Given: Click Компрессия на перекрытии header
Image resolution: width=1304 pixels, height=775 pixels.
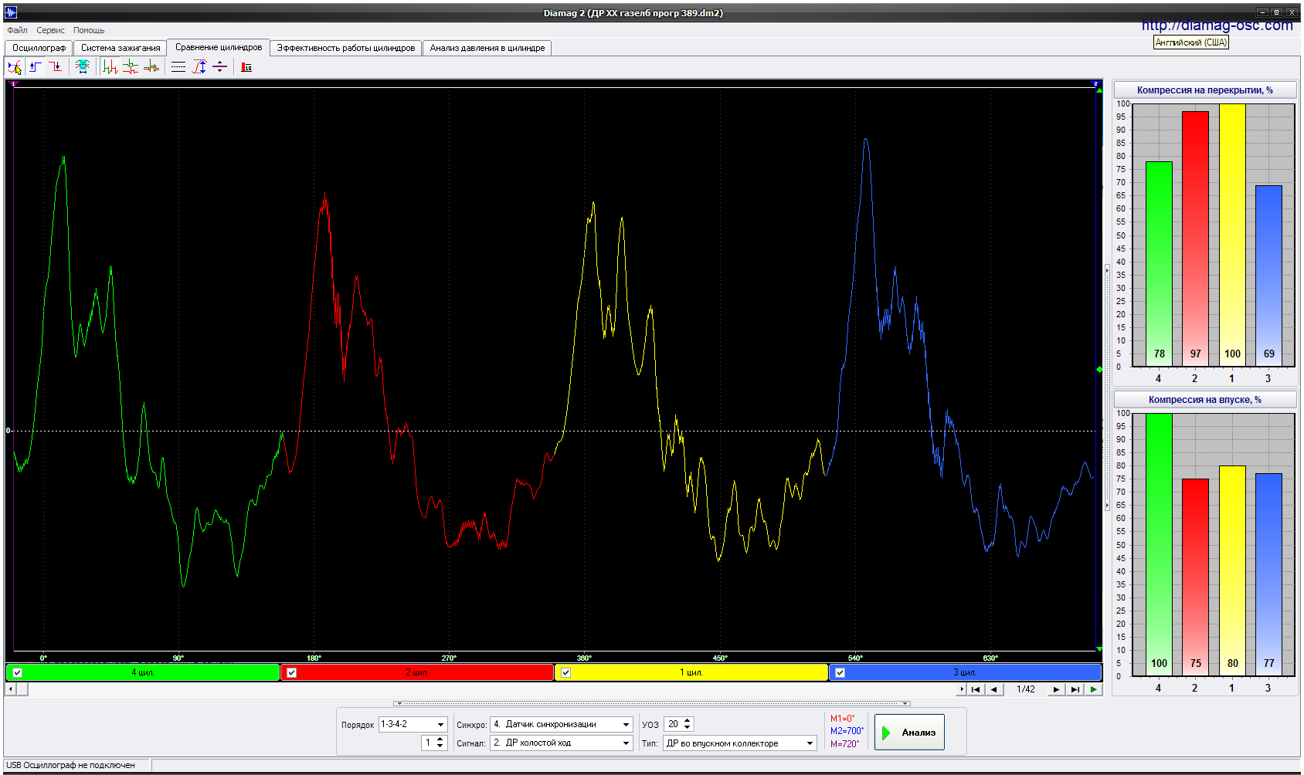Looking at the screenshot, I should coord(1204,90).
